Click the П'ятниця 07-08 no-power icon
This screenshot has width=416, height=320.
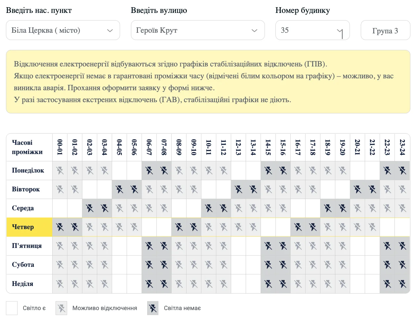[x=164, y=246]
